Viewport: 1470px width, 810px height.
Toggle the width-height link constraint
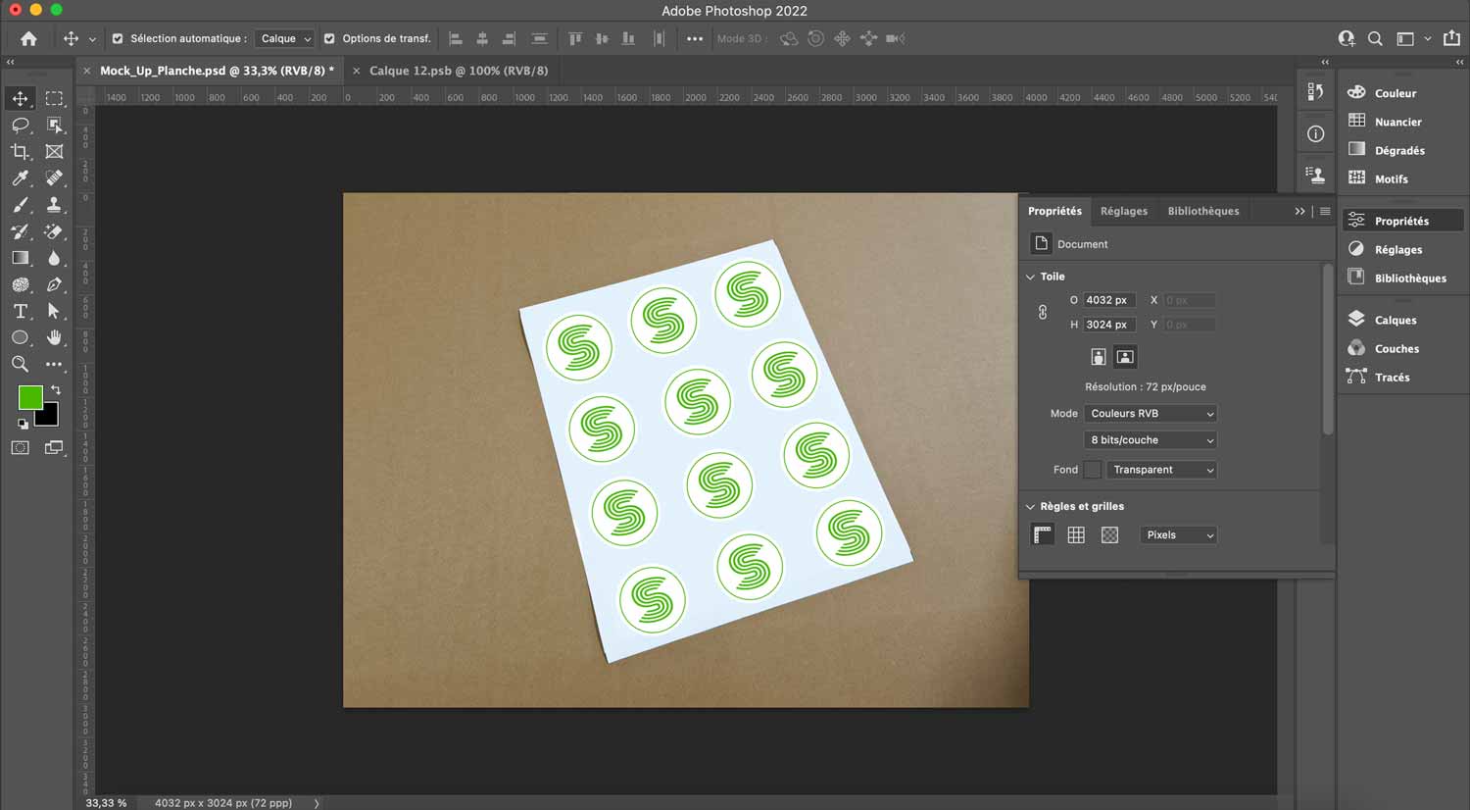1042,312
